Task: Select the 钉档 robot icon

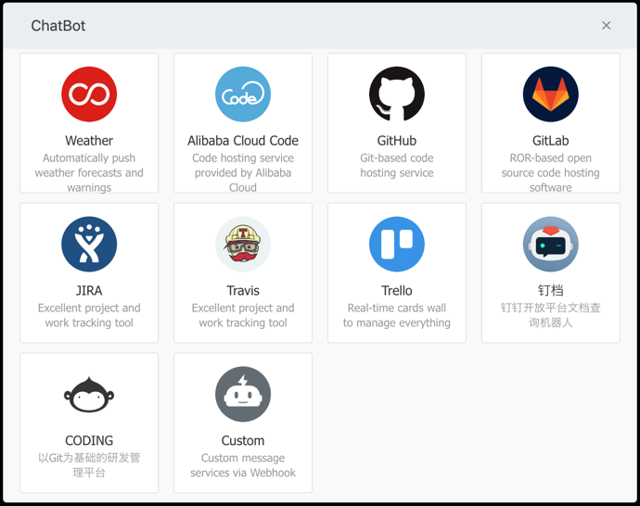Action: [x=551, y=245]
